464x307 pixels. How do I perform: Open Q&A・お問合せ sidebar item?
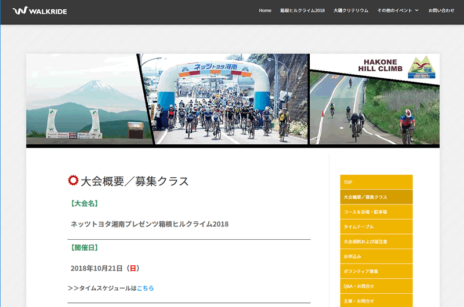tap(376, 286)
